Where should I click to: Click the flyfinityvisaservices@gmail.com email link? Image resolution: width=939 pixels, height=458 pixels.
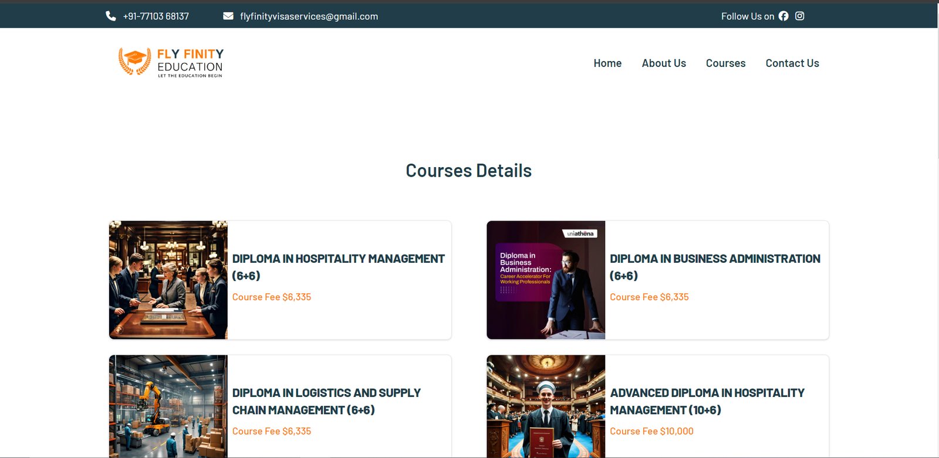(309, 16)
